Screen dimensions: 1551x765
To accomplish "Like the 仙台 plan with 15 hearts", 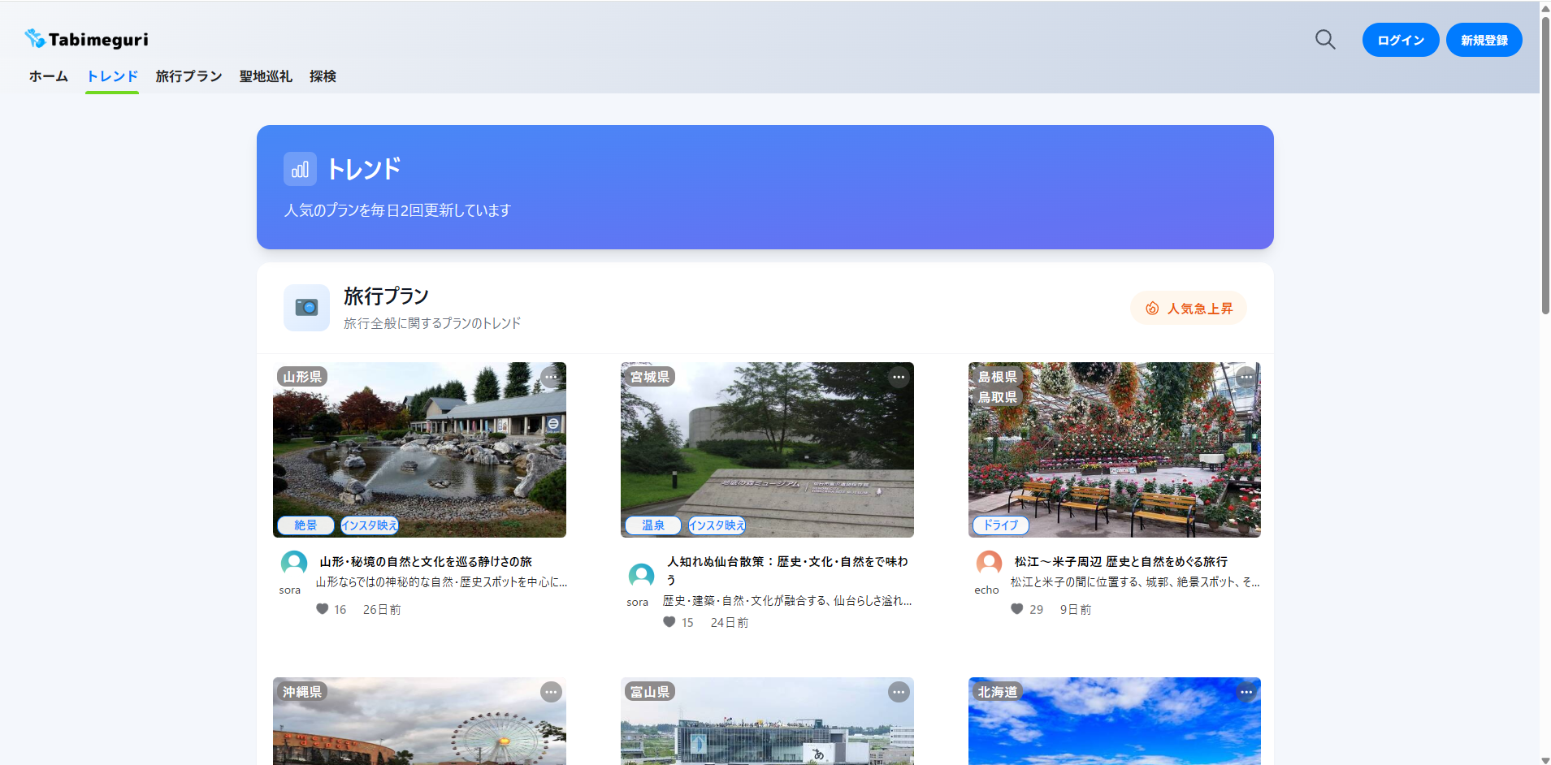I will click(x=669, y=622).
